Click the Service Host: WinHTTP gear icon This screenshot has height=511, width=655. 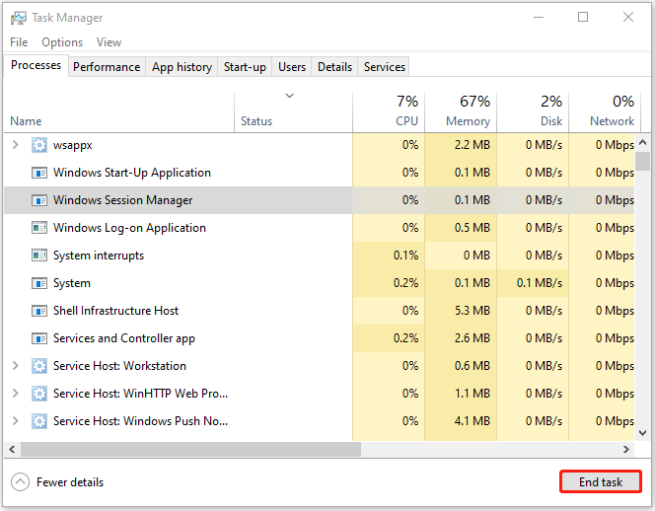[x=39, y=394]
